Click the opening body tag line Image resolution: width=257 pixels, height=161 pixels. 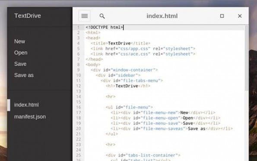tap(93, 65)
